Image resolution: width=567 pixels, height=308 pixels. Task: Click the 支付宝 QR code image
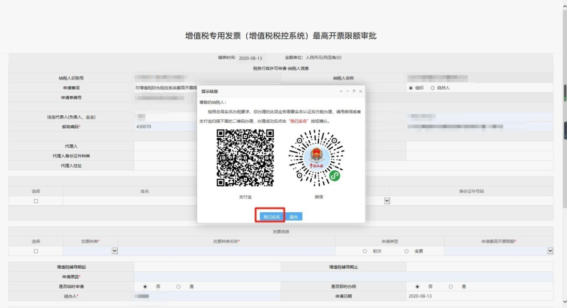(x=245, y=158)
